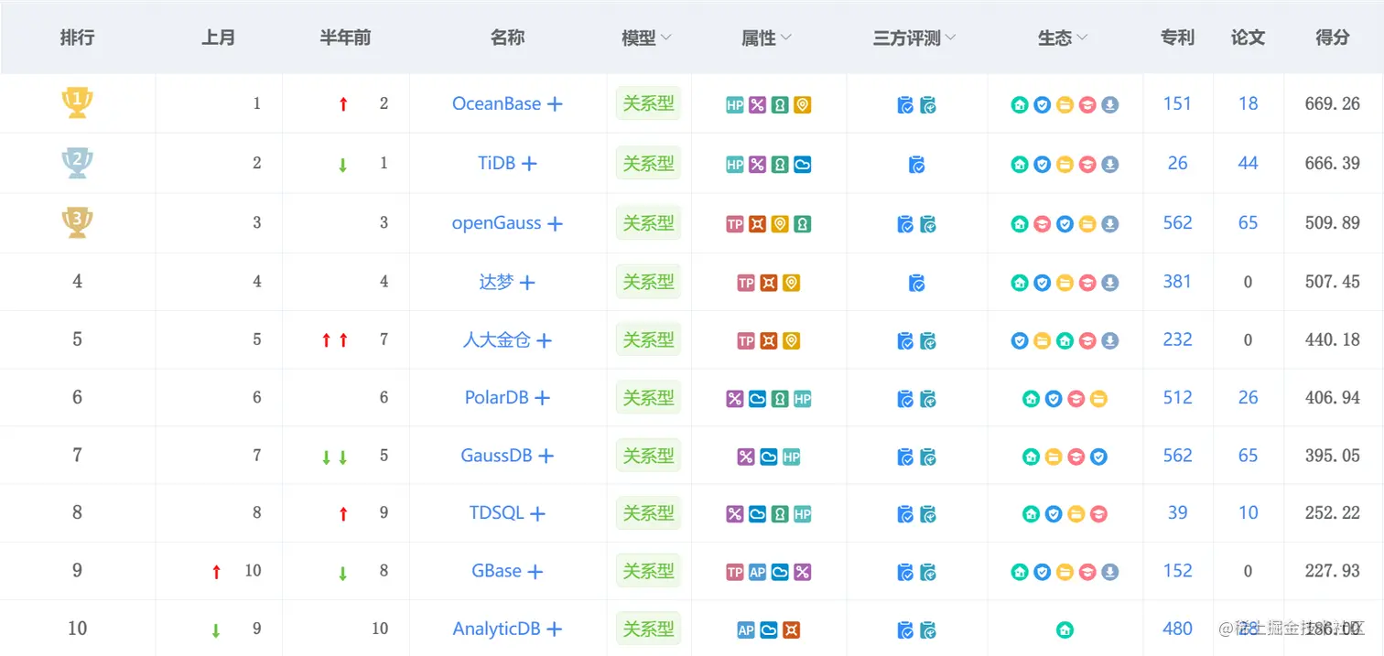Expand the plus sign next to openGauss
This screenshot has height=656, width=1384.
pos(555,224)
